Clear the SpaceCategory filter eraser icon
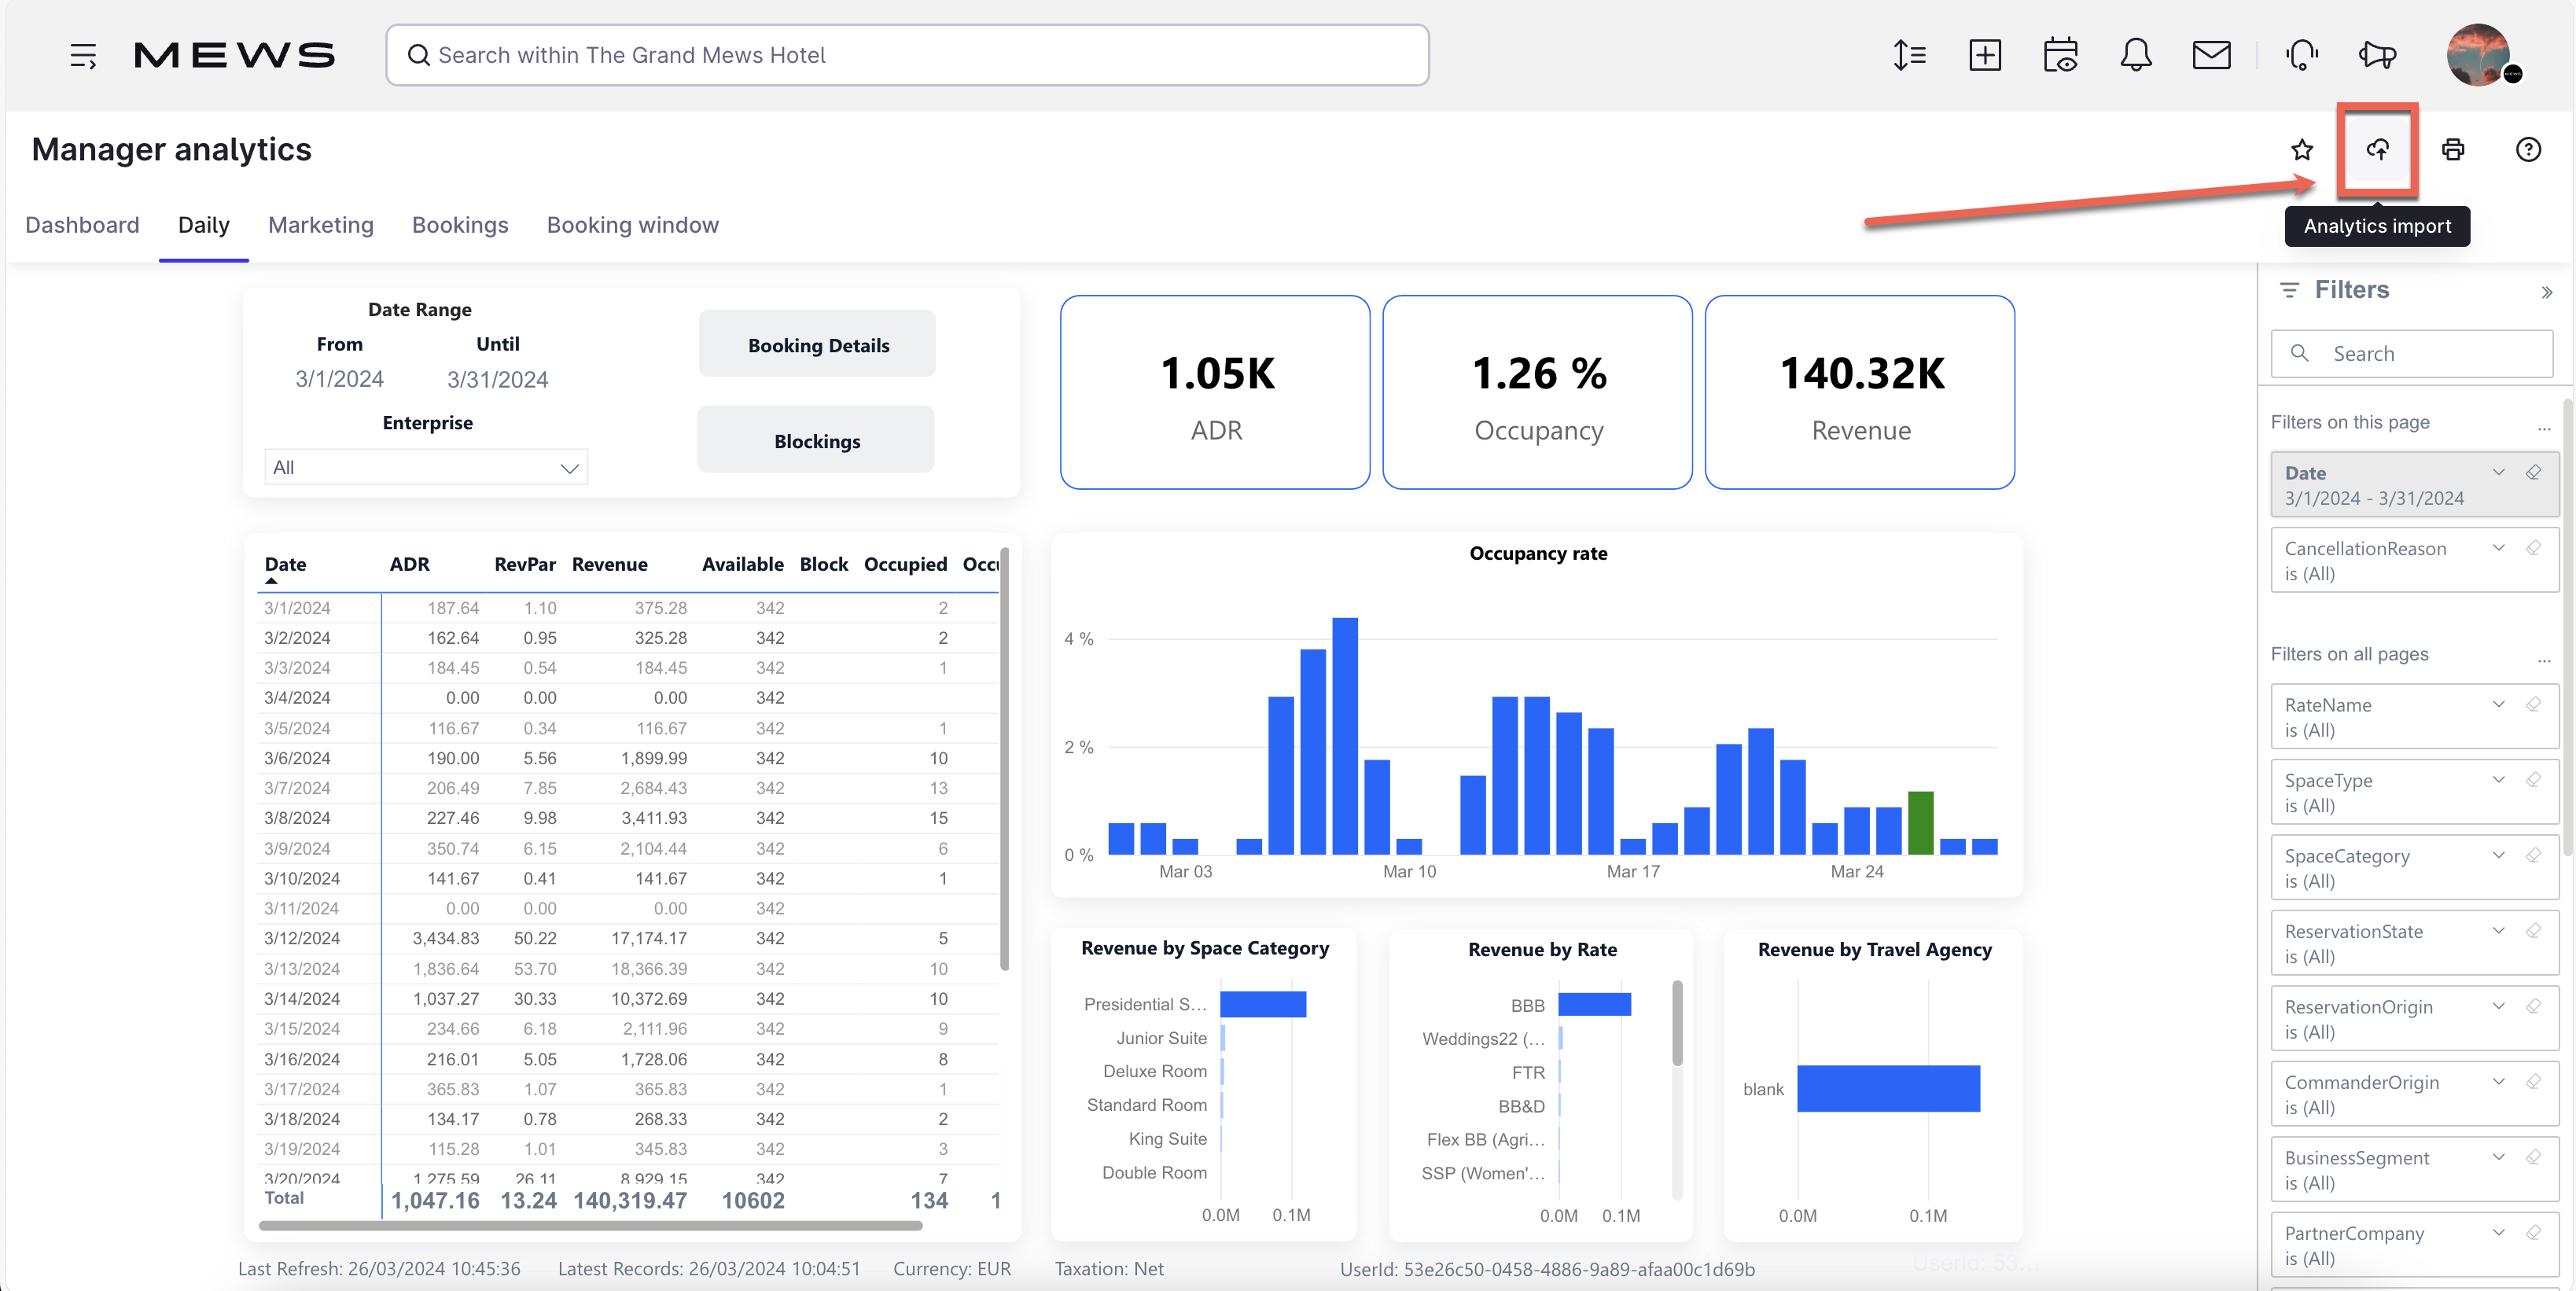Image resolution: width=2576 pixels, height=1291 pixels. click(2533, 855)
